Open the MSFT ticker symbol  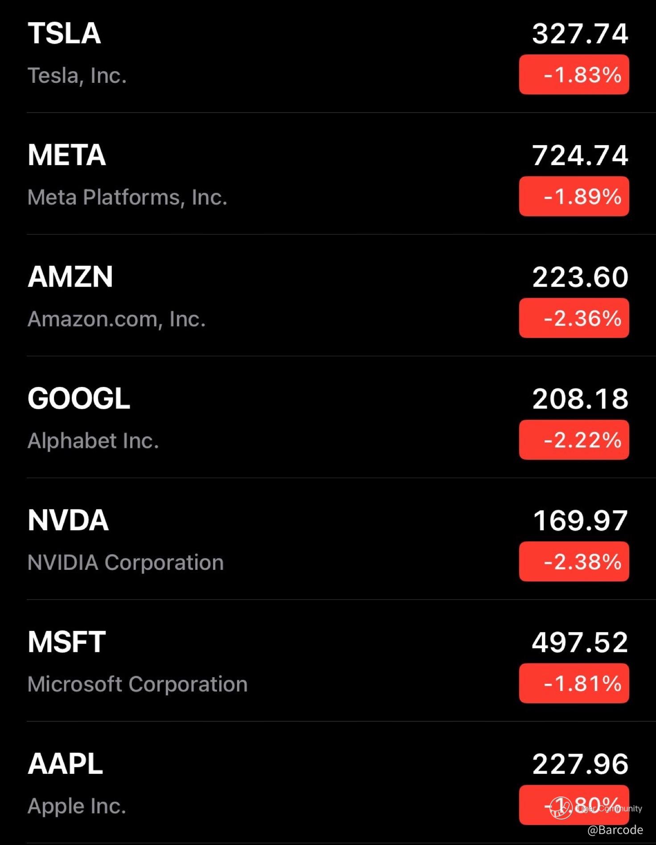tap(67, 642)
